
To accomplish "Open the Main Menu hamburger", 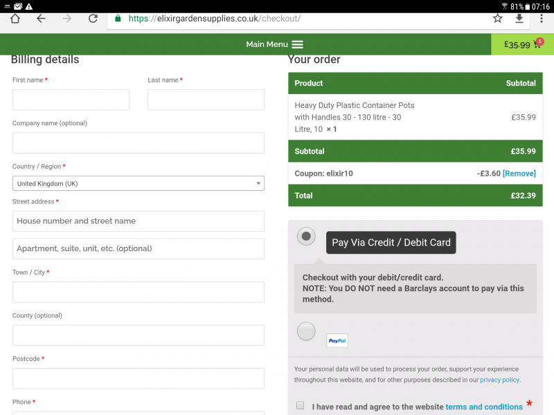I will [x=297, y=44].
